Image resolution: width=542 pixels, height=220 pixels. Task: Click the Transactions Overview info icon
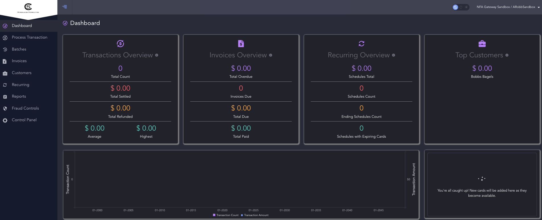(x=157, y=55)
